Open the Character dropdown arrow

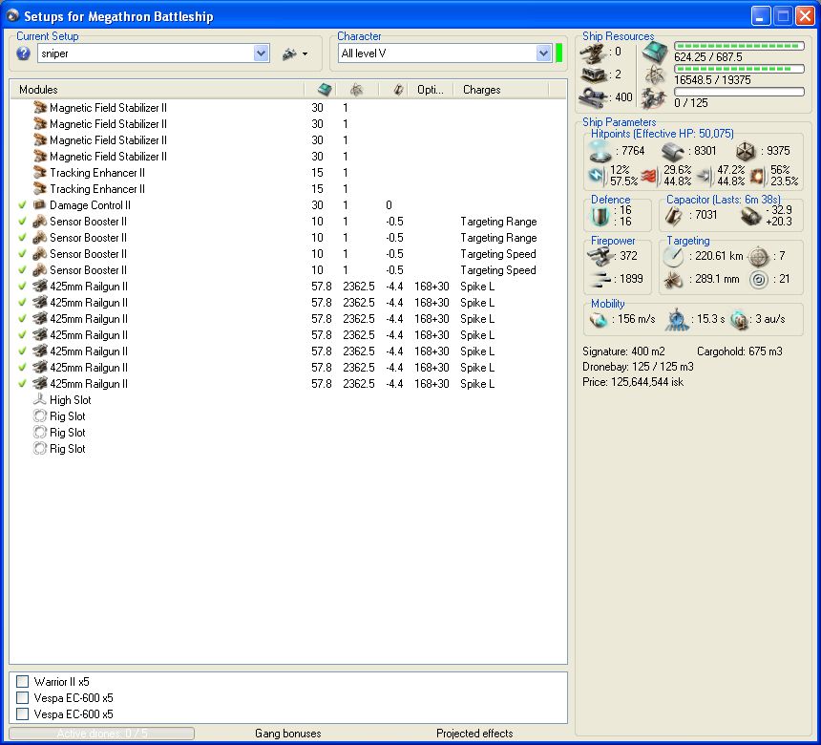(543, 53)
